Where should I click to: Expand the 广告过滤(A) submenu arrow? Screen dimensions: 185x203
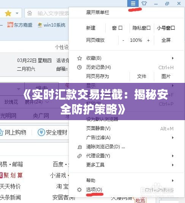(172, 138)
